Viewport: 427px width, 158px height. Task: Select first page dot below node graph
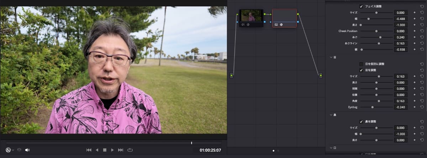click(273, 151)
